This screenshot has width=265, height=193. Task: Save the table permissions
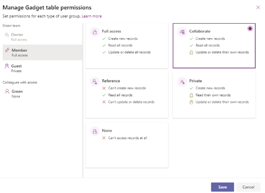pos(223,187)
